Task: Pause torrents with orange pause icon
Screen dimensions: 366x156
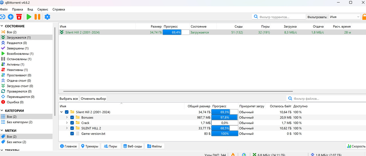Action: pyautogui.click(x=37, y=17)
